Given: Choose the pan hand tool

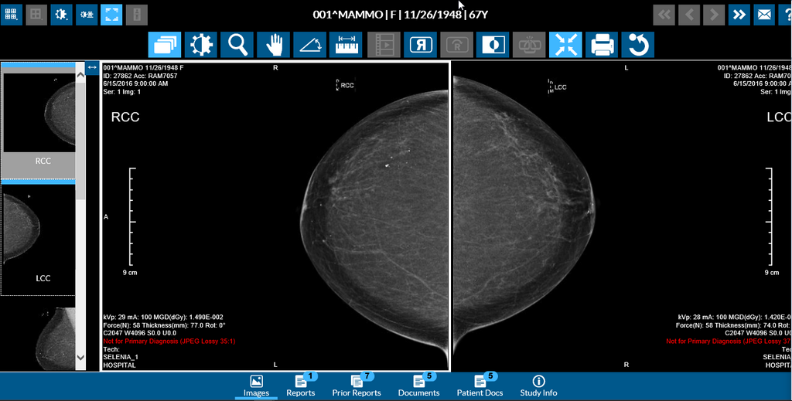Looking at the screenshot, I should pos(274,46).
